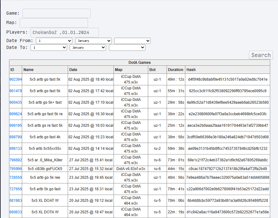
Task: Click the Map column header
Action: coord(131,70)
